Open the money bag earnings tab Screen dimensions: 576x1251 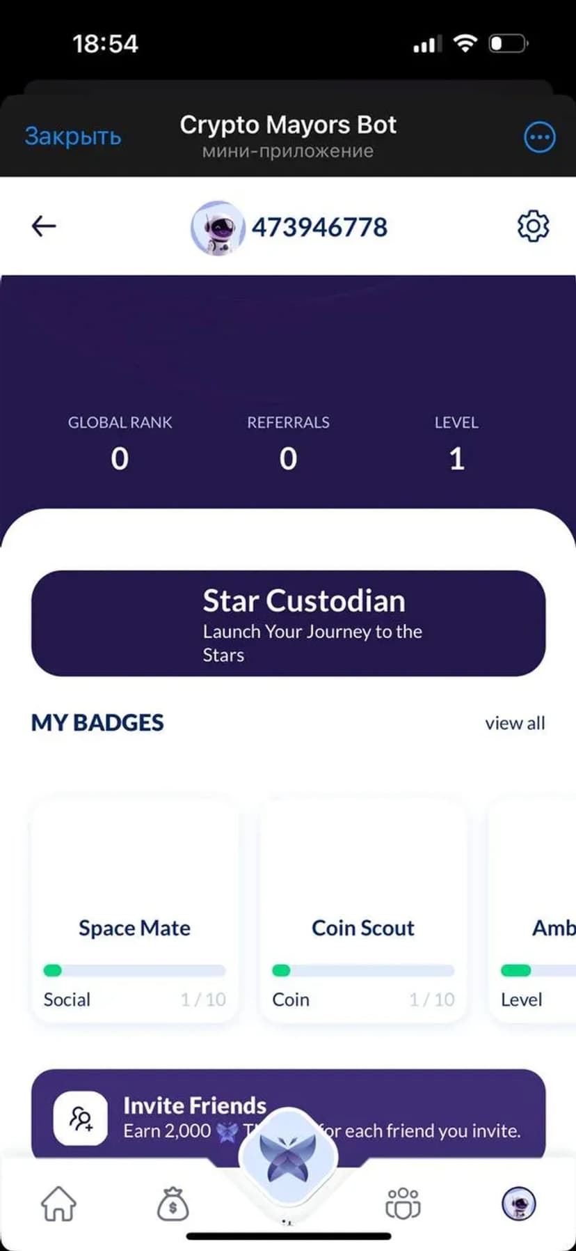click(x=173, y=1203)
